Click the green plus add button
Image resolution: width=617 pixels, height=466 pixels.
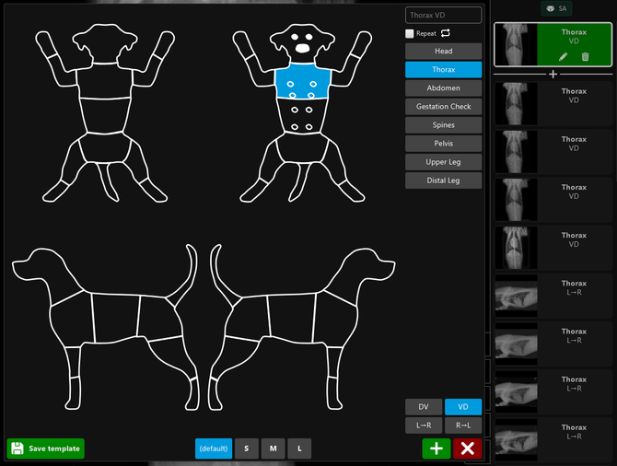(437, 449)
